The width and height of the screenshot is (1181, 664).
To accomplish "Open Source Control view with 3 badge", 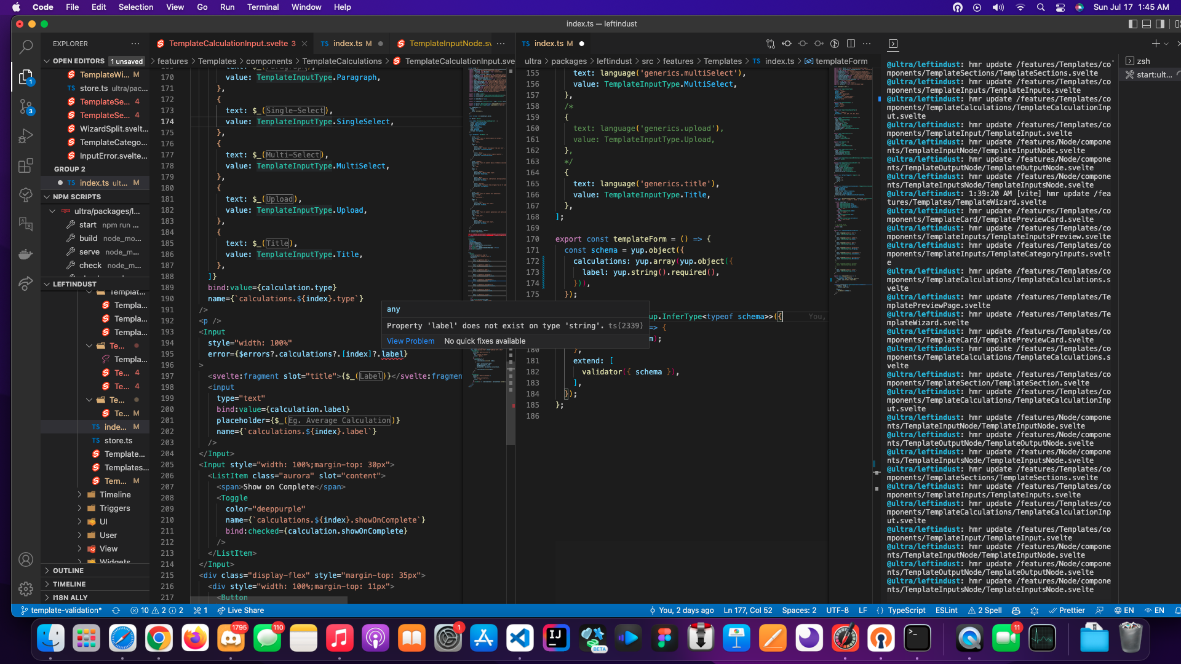I will (x=26, y=106).
